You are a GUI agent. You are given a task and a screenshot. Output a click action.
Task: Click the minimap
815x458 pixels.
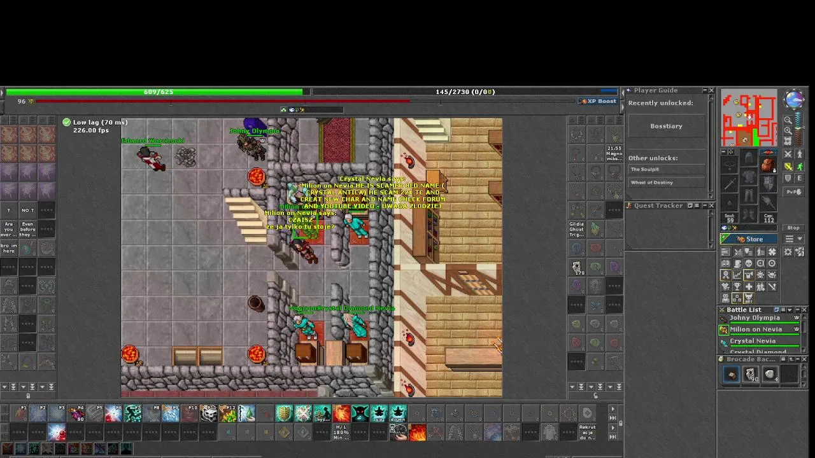[x=749, y=118]
